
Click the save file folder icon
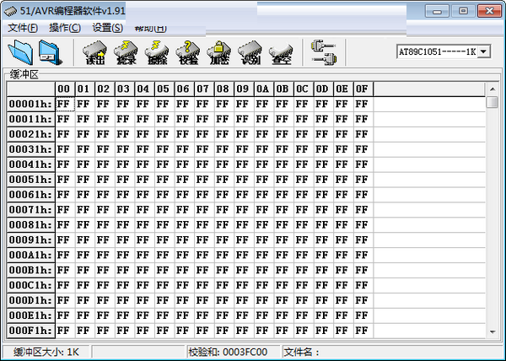(x=51, y=52)
